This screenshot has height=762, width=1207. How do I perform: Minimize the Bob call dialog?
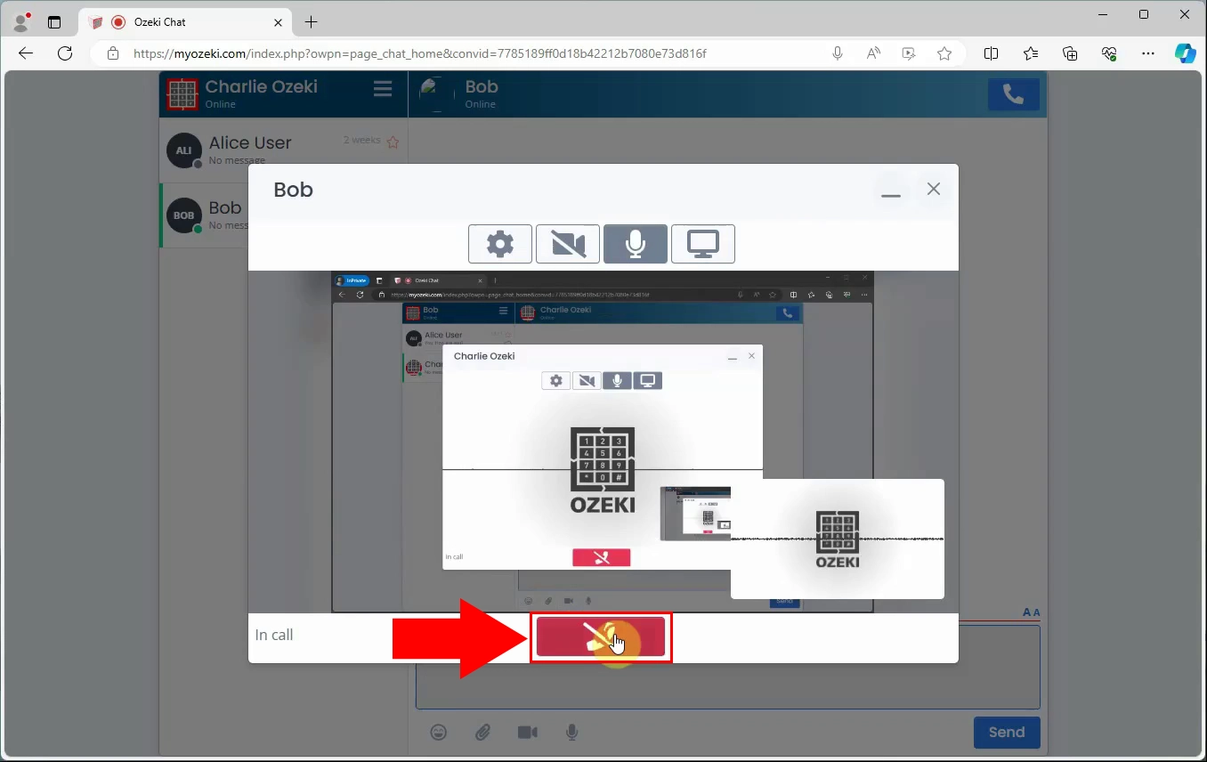tap(891, 190)
